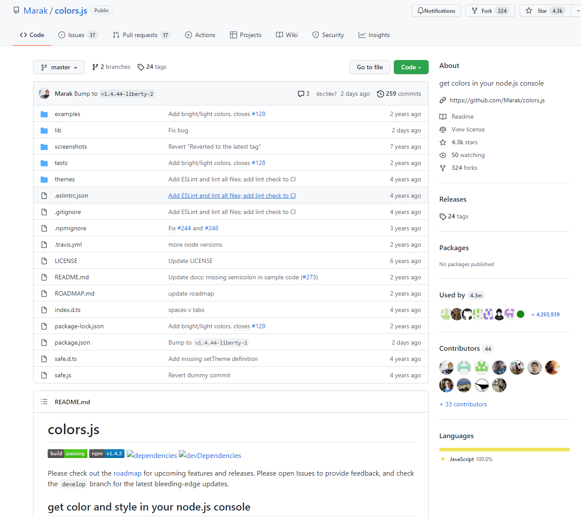Click the link icon beside repository URL

[443, 101]
